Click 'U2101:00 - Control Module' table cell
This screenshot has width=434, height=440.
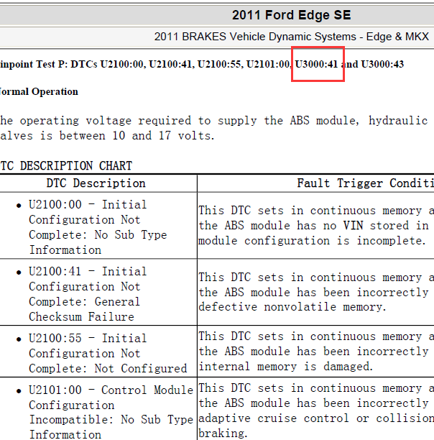98,409
